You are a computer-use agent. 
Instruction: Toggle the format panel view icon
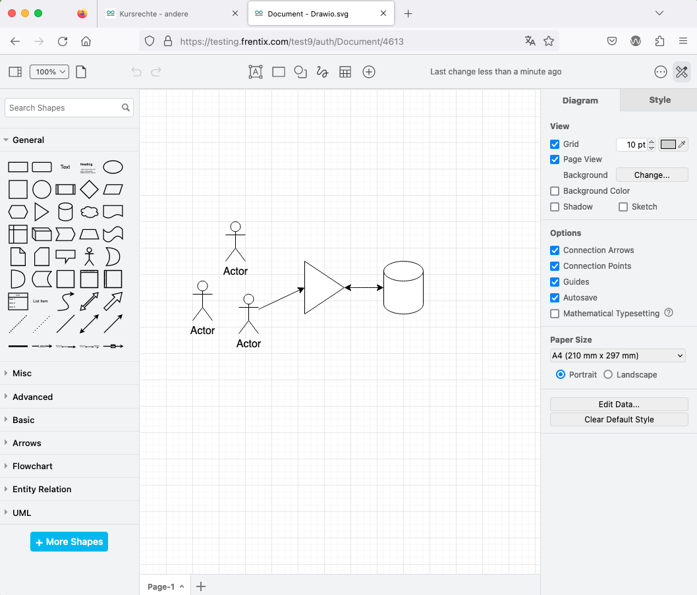14,71
